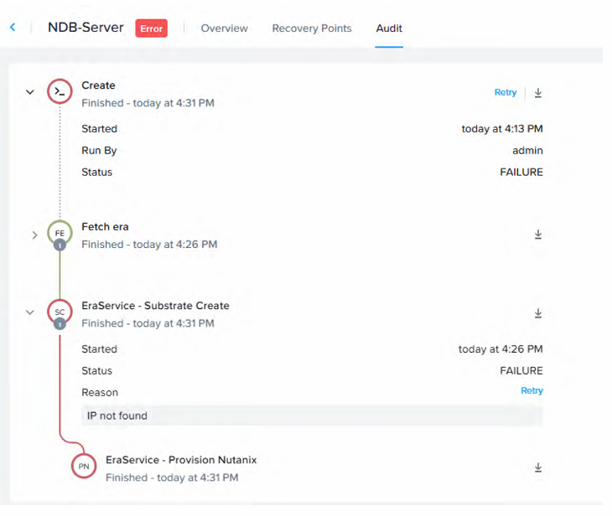Expand the Fetch era step
The height and width of the screenshot is (516, 612).
(x=34, y=235)
